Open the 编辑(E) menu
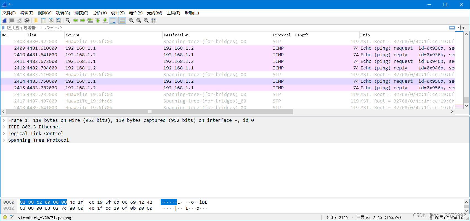 coord(27,13)
